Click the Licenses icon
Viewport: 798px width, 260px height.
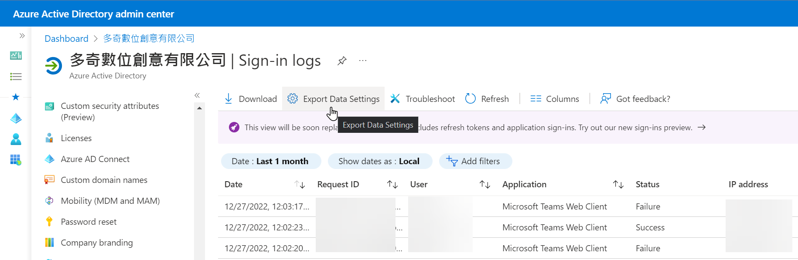[49, 138]
